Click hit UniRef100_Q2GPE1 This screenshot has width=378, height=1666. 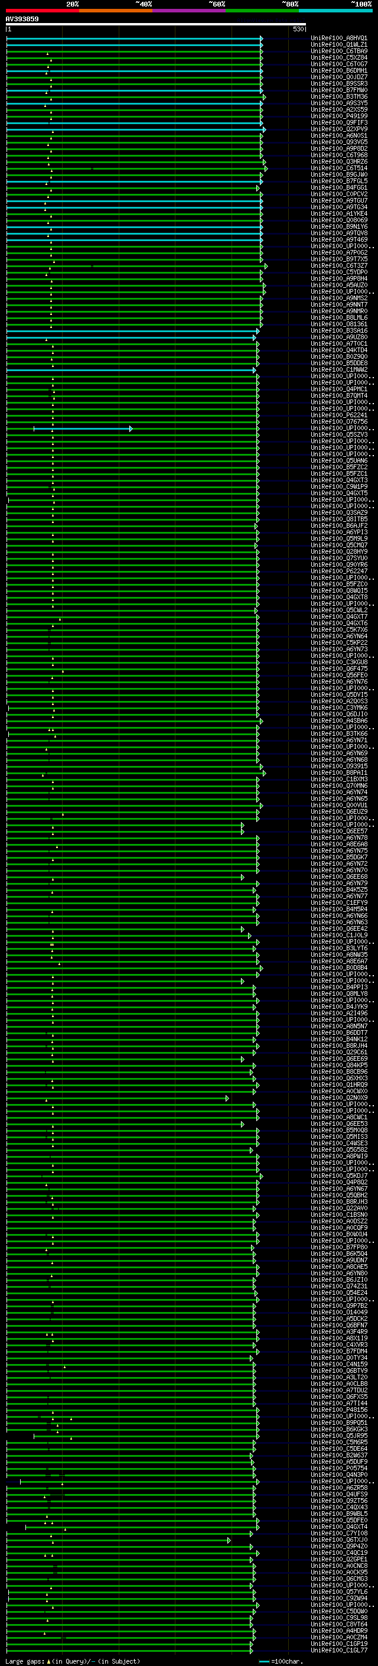click(339, 1559)
